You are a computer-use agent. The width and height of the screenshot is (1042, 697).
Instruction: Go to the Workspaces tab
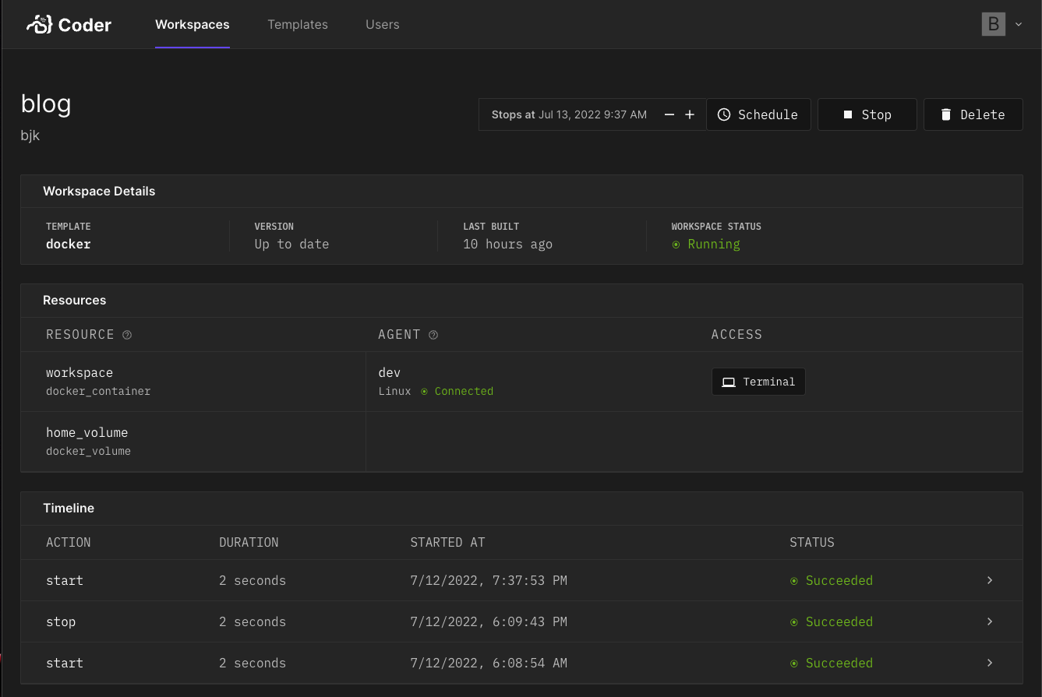[x=193, y=24]
